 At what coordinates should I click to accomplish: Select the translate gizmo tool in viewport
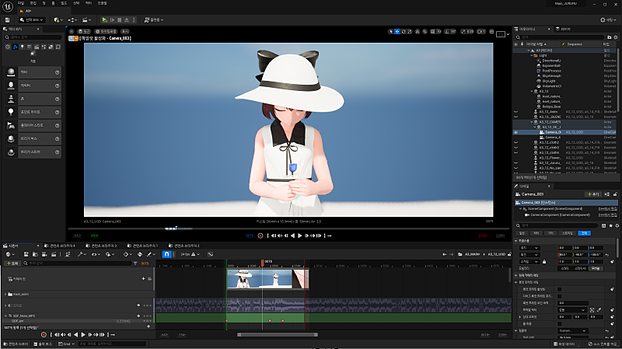398,31
